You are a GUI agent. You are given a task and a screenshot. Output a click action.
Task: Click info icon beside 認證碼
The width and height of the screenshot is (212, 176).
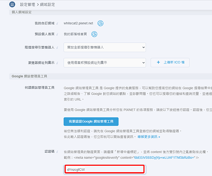coord(57,152)
